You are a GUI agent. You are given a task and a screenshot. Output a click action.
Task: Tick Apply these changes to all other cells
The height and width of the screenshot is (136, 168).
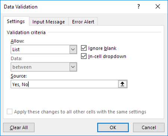click(x=10, y=112)
